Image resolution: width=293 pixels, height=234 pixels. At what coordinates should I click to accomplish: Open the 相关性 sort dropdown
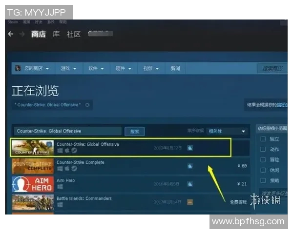[227, 131]
